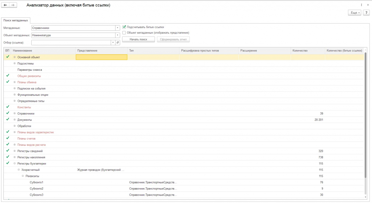Go forward with the right arrow button

[x=13, y=5]
